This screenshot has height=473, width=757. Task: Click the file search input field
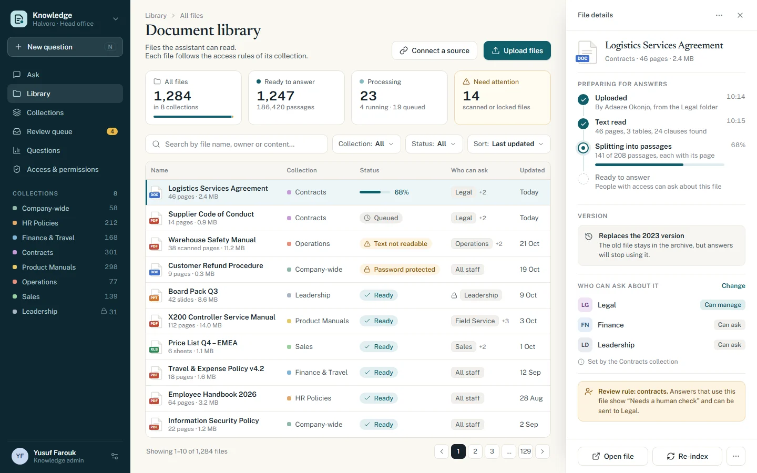(237, 144)
